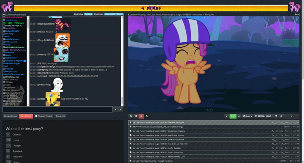This screenshot has width=304, height=163.
Task: Select S03E11 Just for Sidekicks playlist entry
Action: (x=214, y=148)
